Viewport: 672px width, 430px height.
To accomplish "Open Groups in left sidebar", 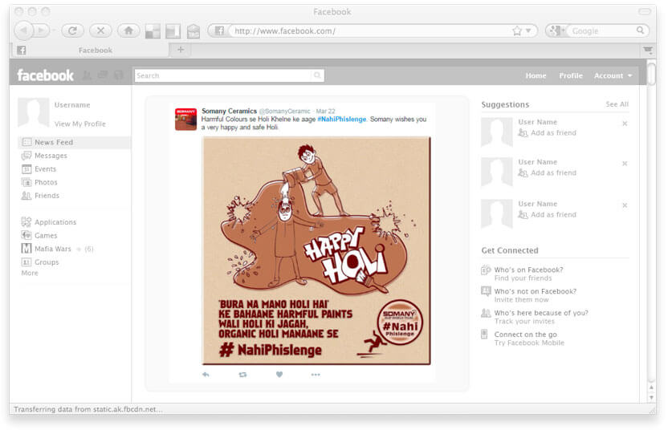I will [x=40, y=262].
